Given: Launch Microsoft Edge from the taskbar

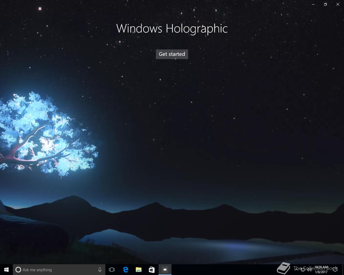Looking at the screenshot, I should [126, 270].
